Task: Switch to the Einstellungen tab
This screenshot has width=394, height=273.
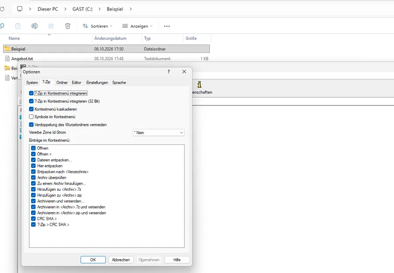Action: tap(97, 82)
